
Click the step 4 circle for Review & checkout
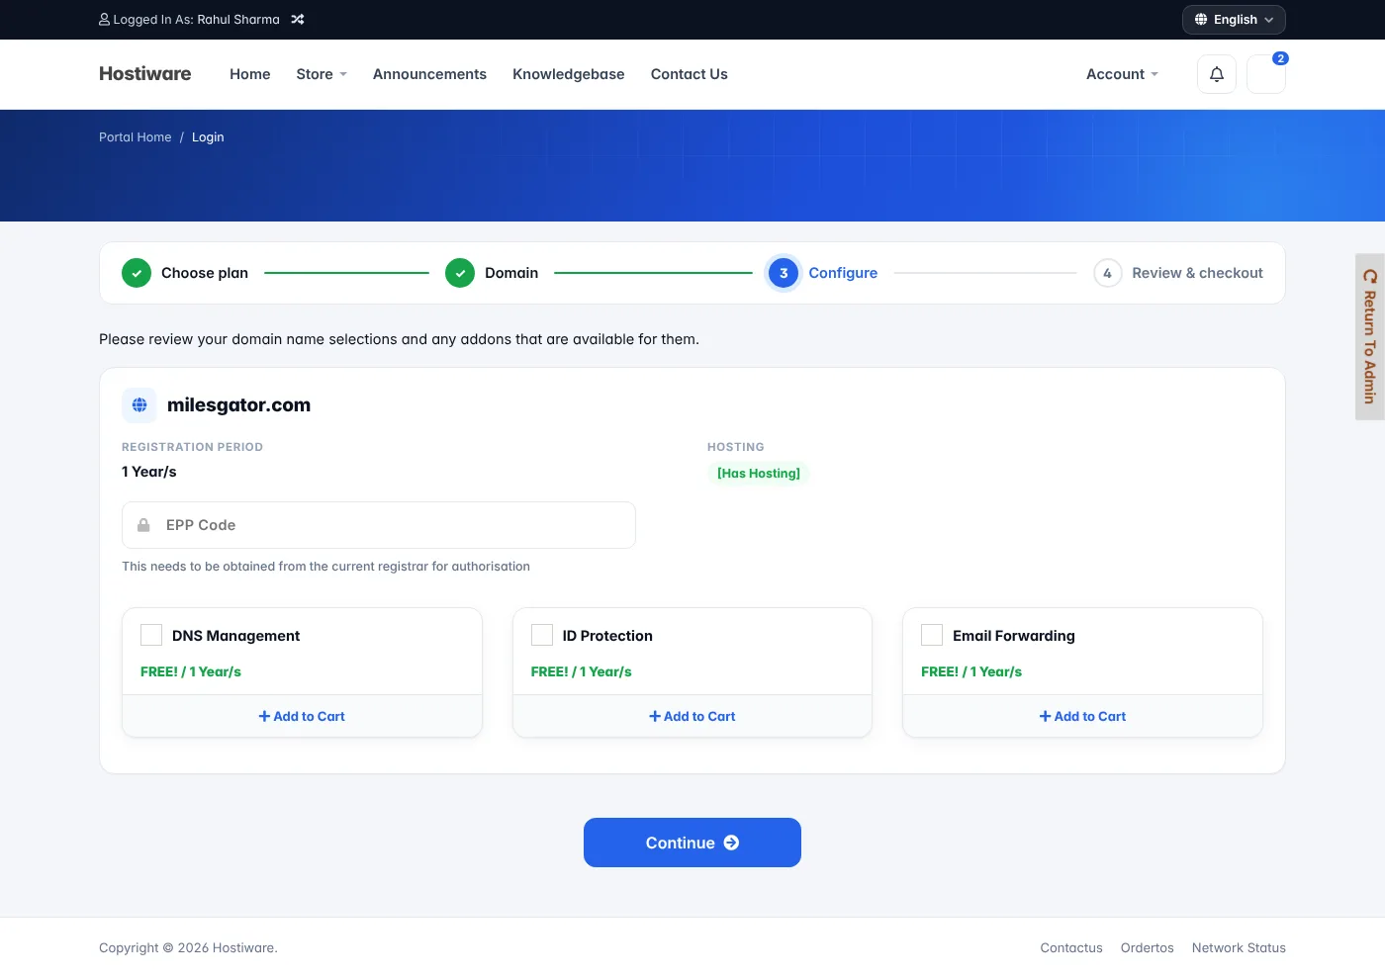1107,273
